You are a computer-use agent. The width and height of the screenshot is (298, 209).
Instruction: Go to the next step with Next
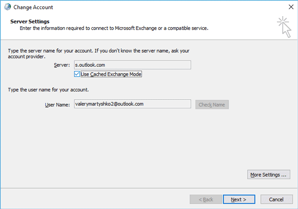(239, 200)
